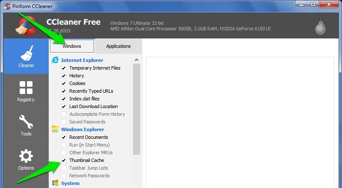Open the Tools wrench icon

tap(26, 122)
